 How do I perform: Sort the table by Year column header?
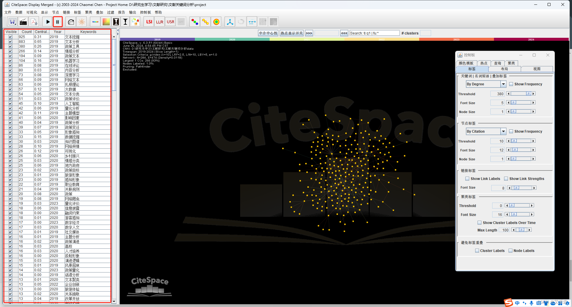pyautogui.click(x=57, y=32)
